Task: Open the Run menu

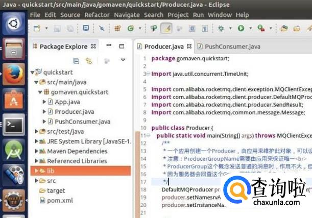Action: point(198,15)
